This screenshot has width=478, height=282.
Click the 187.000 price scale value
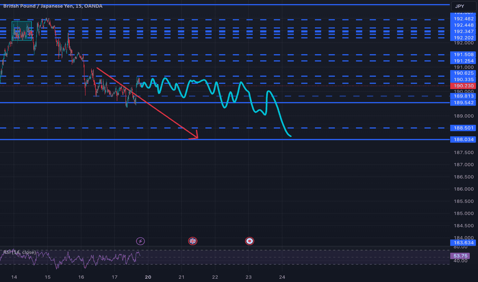pos(464,165)
